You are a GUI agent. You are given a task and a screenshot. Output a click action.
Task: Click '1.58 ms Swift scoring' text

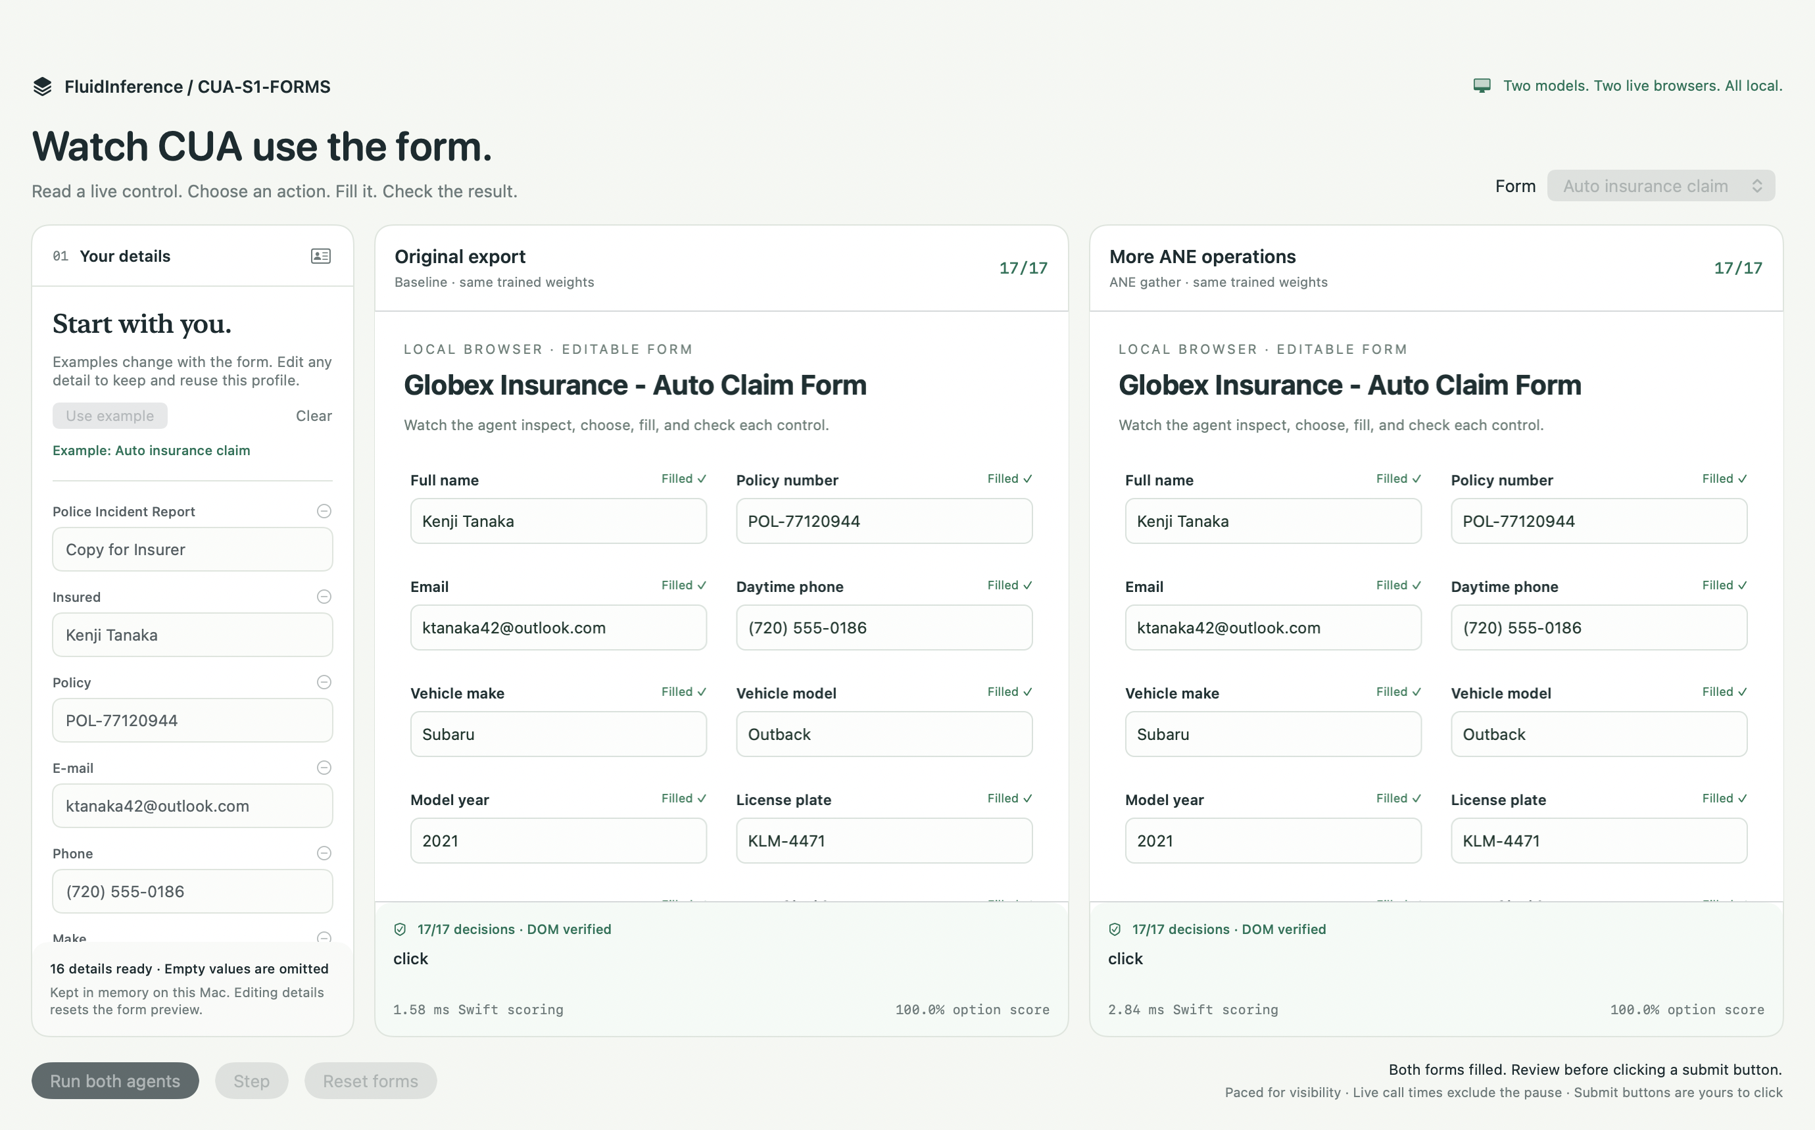(x=478, y=1010)
